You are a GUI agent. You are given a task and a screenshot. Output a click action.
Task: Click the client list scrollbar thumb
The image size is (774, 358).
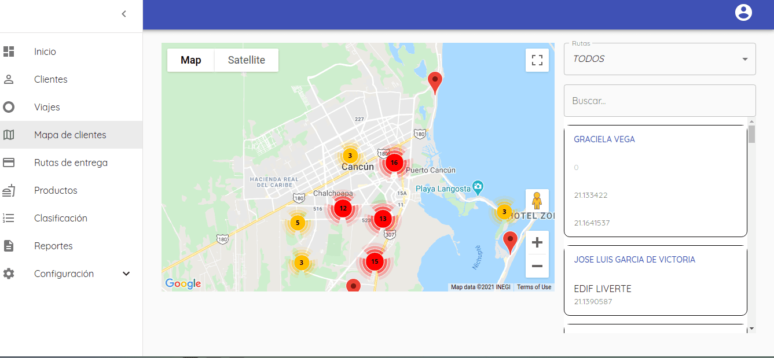coord(751,134)
